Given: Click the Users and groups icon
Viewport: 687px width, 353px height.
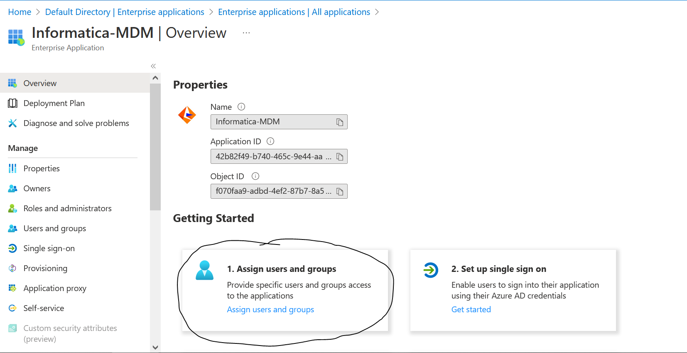Looking at the screenshot, I should [x=12, y=228].
